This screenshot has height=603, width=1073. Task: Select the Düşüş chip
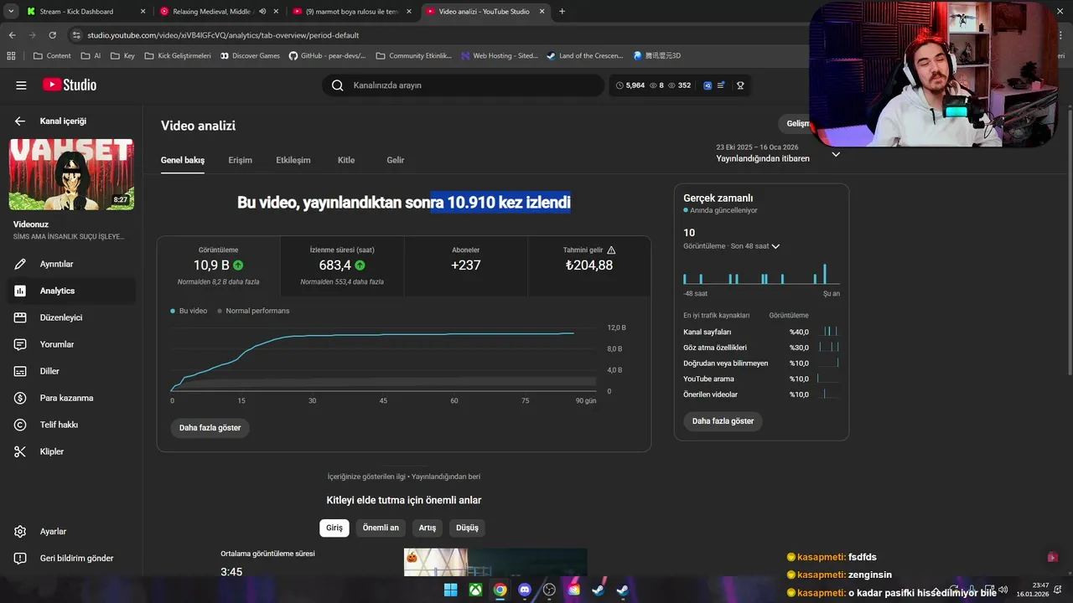click(x=468, y=528)
